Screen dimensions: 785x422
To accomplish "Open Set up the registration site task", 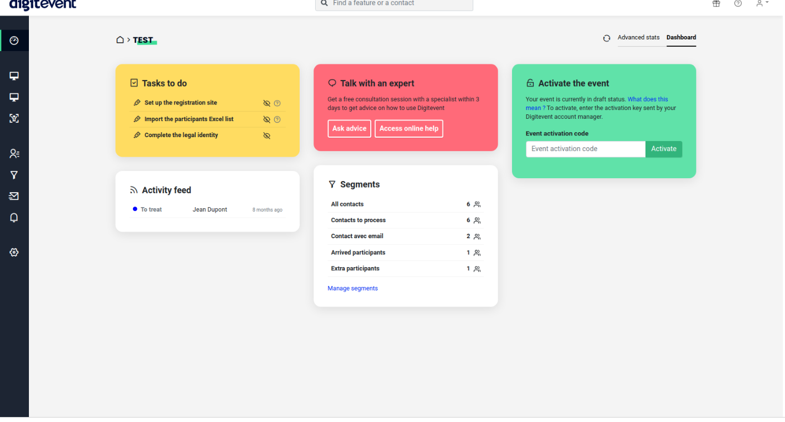I will (x=181, y=103).
